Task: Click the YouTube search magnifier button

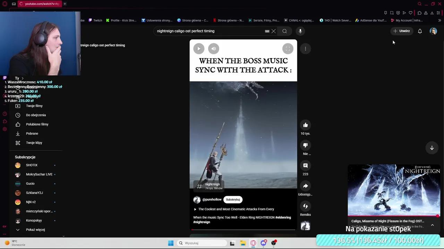Action: click(x=284, y=31)
